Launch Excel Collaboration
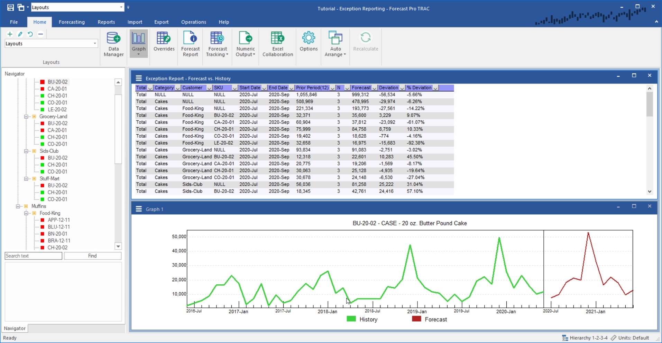Screen dimensions: 662x343 coord(278,44)
